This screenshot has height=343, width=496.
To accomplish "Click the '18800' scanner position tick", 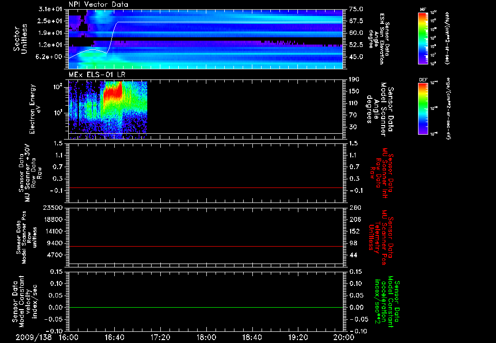I will pos(53,219).
